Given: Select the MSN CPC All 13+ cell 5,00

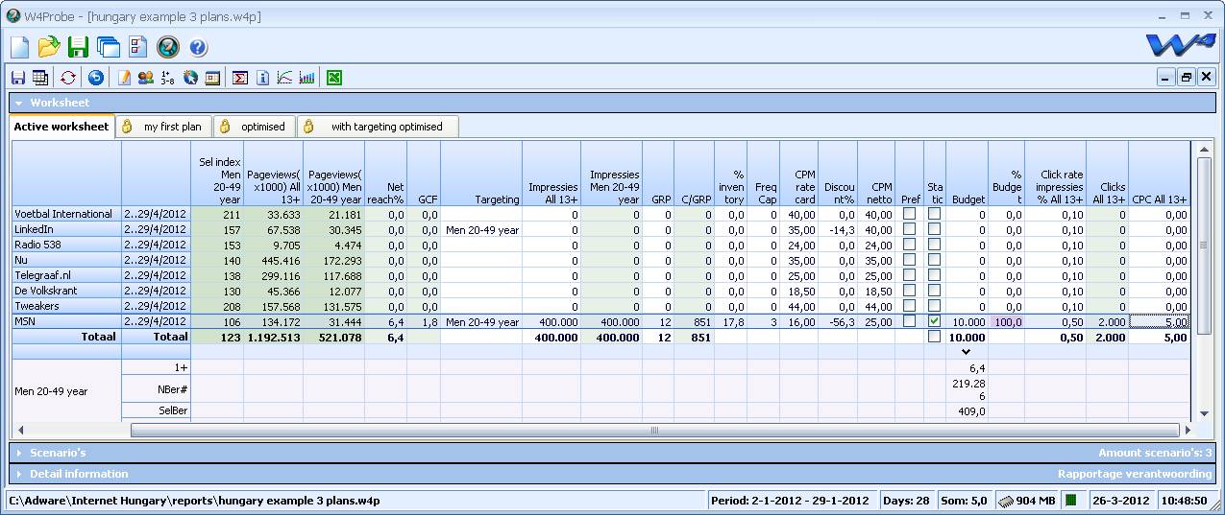Looking at the screenshot, I should (1159, 321).
